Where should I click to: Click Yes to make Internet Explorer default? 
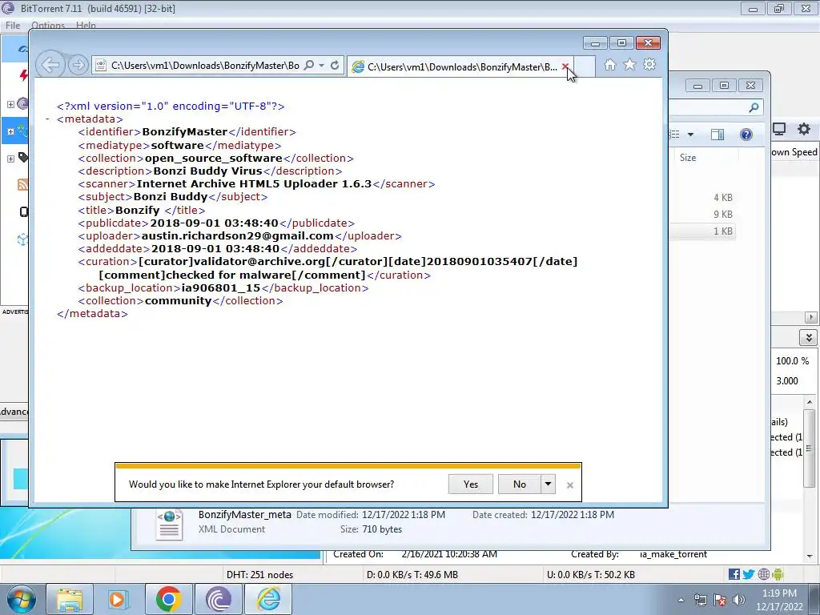click(x=471, y=484)
